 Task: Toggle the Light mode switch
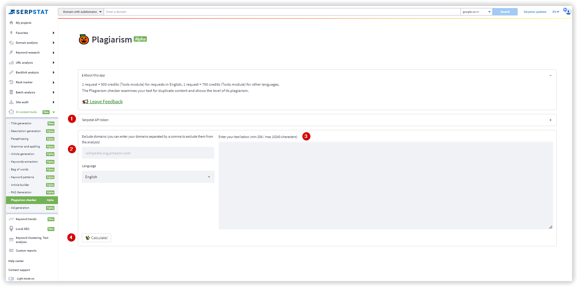click(x=11, y=279)
